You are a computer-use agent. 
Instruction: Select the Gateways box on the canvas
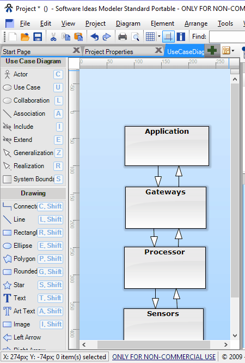(x=166, y=207)
